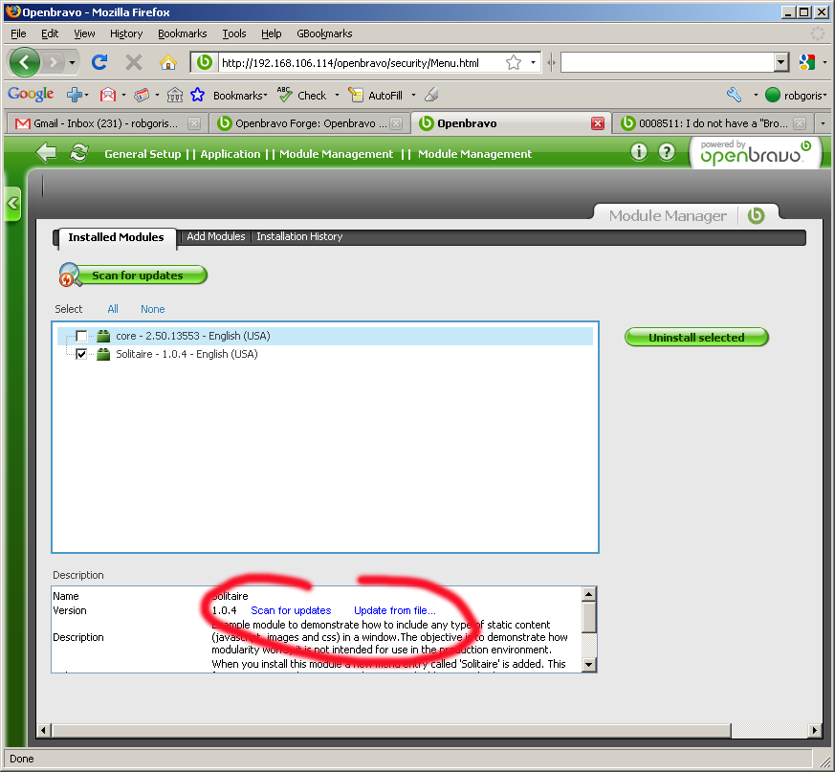Screen dimensions: 835x772
Task: Go to the home page icon
Action: [168, 62]
